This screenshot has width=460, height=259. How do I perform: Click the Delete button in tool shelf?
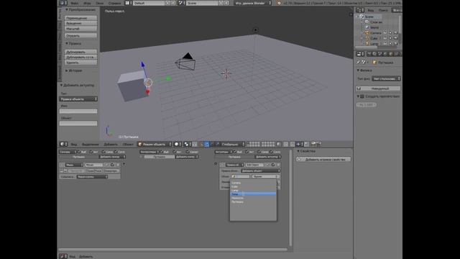pyautogui.click(x=81, y=63)
